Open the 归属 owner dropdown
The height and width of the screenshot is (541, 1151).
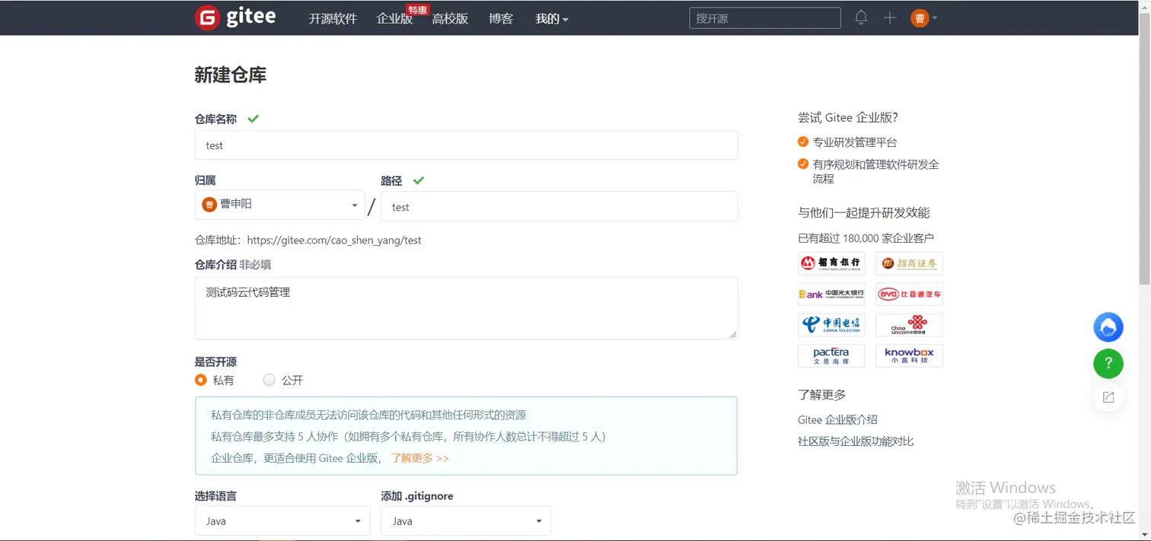pos(280,205)
